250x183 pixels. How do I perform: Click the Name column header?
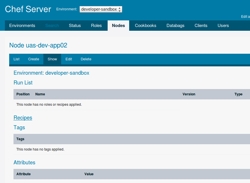(40, 94)
